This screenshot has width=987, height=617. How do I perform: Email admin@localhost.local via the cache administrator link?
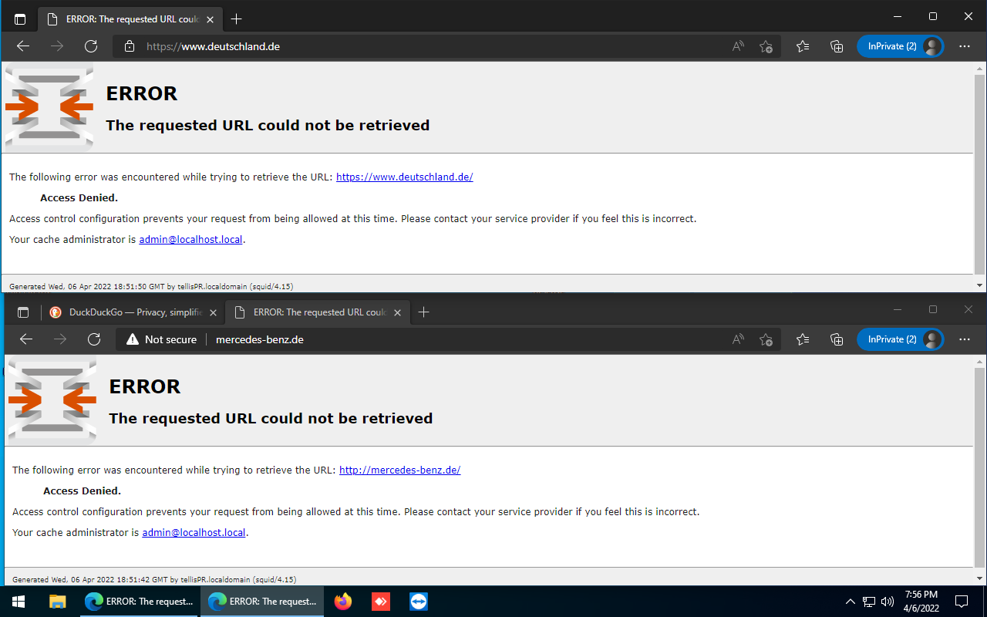pyautogui.click(x=190, y=239)
